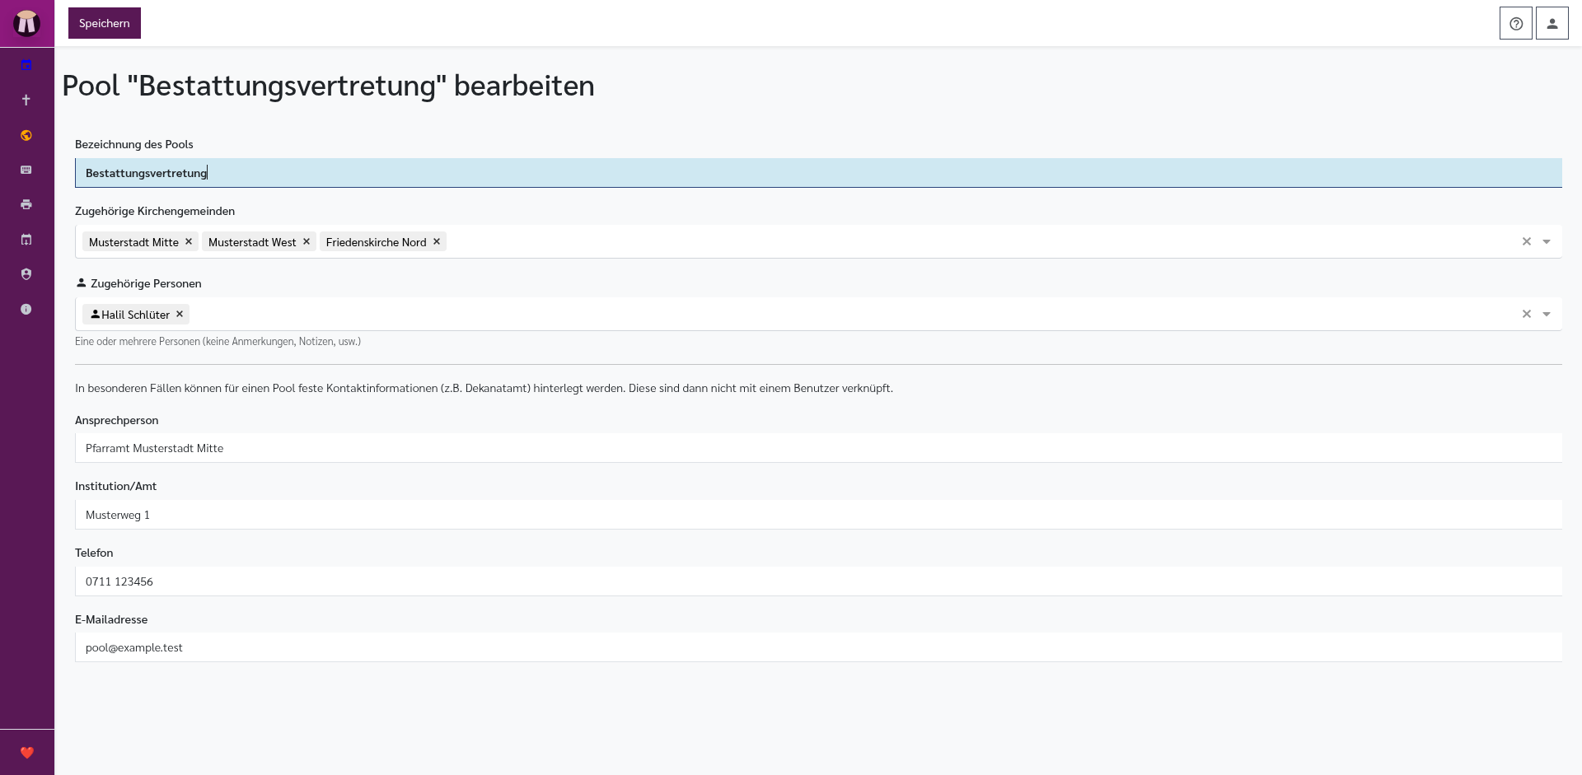Open the help question mark button
The height and width of the screenshot is (775, 1582).
click(1516, 23)
